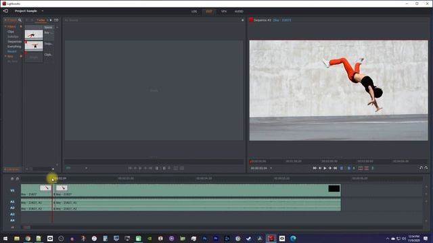This screenshot has width=433, height=243.
Task: Toggle the A2 audio track
Action: (12, 208)
